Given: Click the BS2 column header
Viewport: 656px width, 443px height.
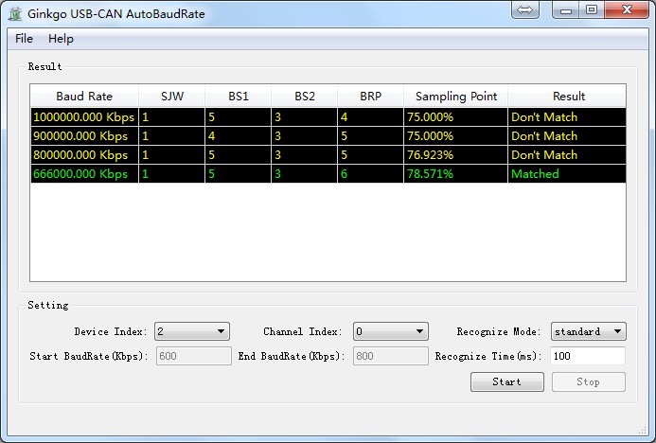Looking at the screenshot, I should (x=304, y=97).
